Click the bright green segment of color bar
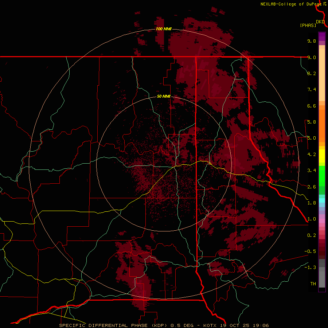328x328 pixels. [322, 176]
